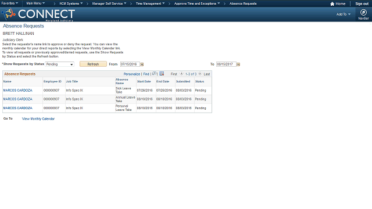Click the Refresh button
The image size is (372, 209).
click(93, 64)
